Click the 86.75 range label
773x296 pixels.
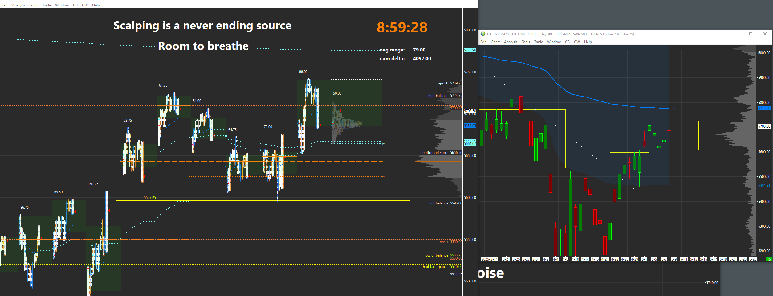click(25, 208)
